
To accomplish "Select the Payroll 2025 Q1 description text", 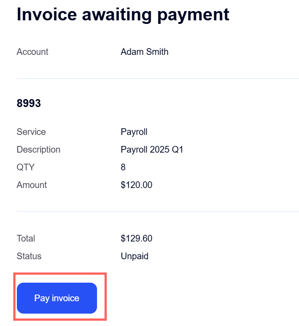I will [152, 150].
